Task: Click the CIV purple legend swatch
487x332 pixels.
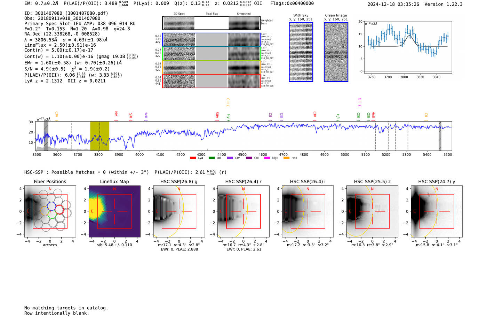Action: pos(230,158)
